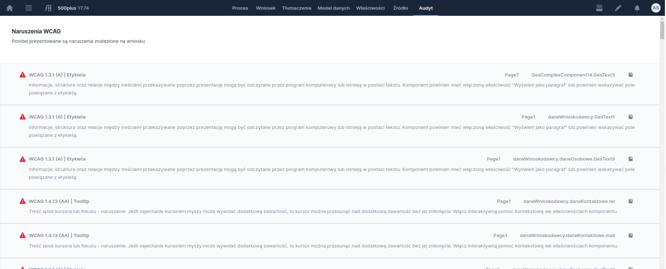The image size is (666, 269).
Task: Click the red warning icon on the first violation
Action: tap(23, 75)
